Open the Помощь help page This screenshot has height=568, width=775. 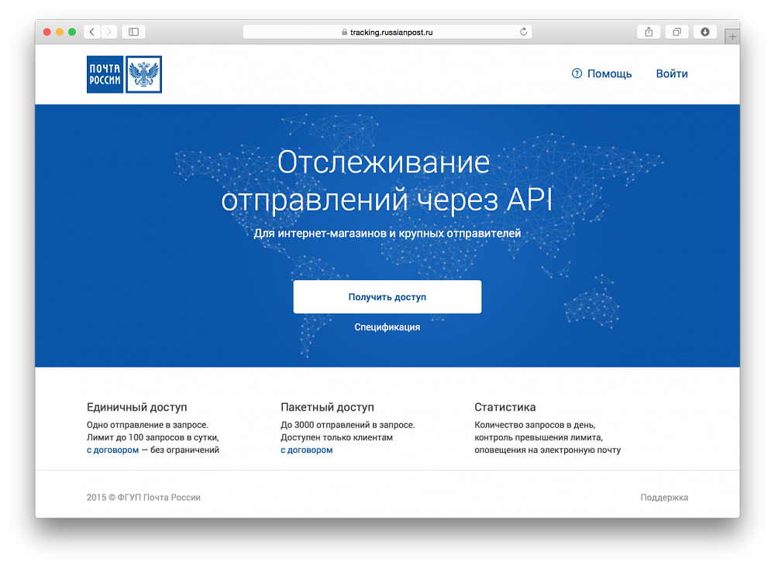coord(609,74)
